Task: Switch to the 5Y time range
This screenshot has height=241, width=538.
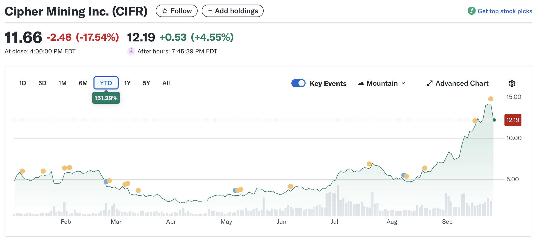Action: tap(146, 83)
